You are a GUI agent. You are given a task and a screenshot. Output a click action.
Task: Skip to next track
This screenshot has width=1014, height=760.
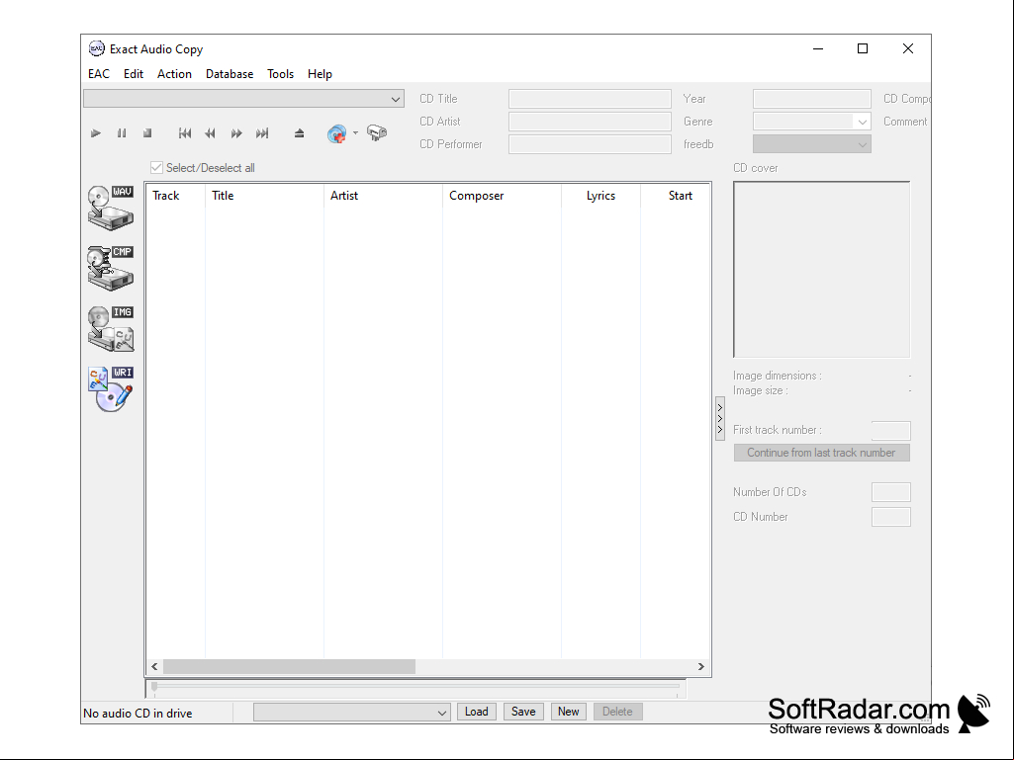point(262,133)
